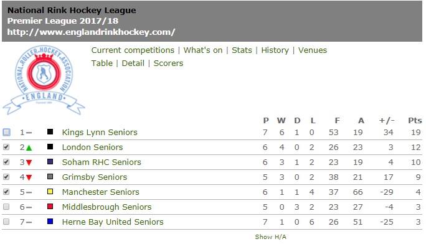
Task: Switch to the Scorers view
Action: [168, 63]
